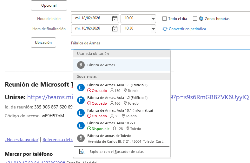Click the Reunión de Microsoft heading
Viewport: 250px width, 163px height.
(x=39, y=84)
